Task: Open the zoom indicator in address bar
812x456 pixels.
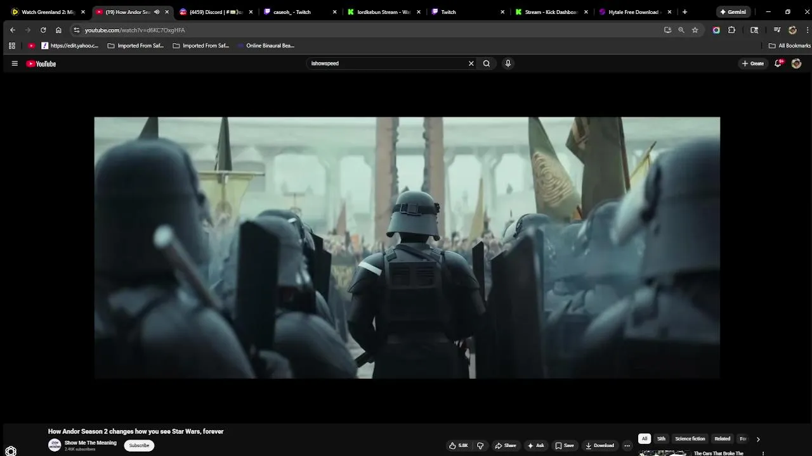Action: tap(681, 30)
